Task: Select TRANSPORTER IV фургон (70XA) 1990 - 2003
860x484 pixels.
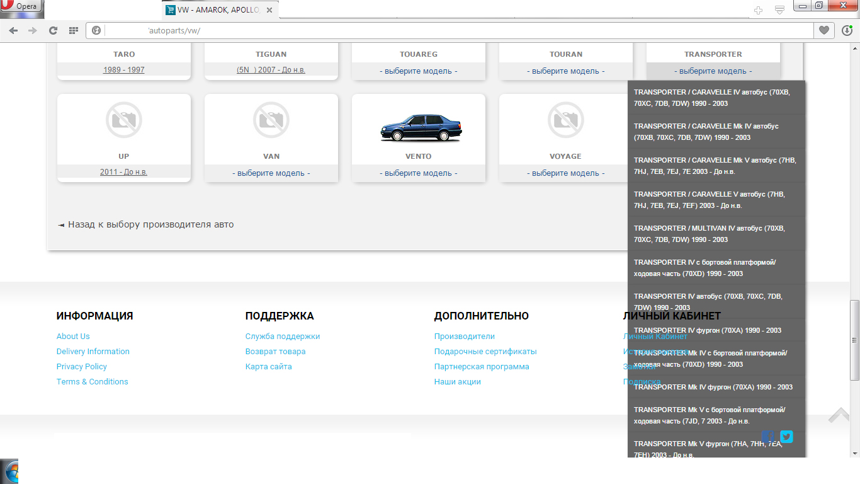Action: pyautogui.click(x=707, y=330)
